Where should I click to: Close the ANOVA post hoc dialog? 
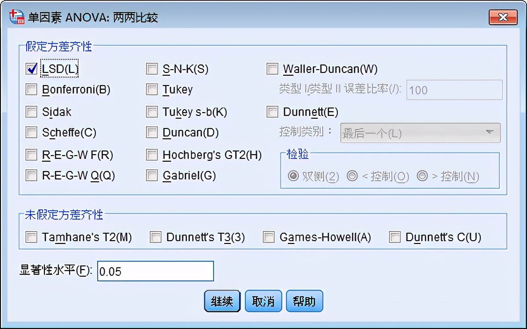tap(503, 17)
